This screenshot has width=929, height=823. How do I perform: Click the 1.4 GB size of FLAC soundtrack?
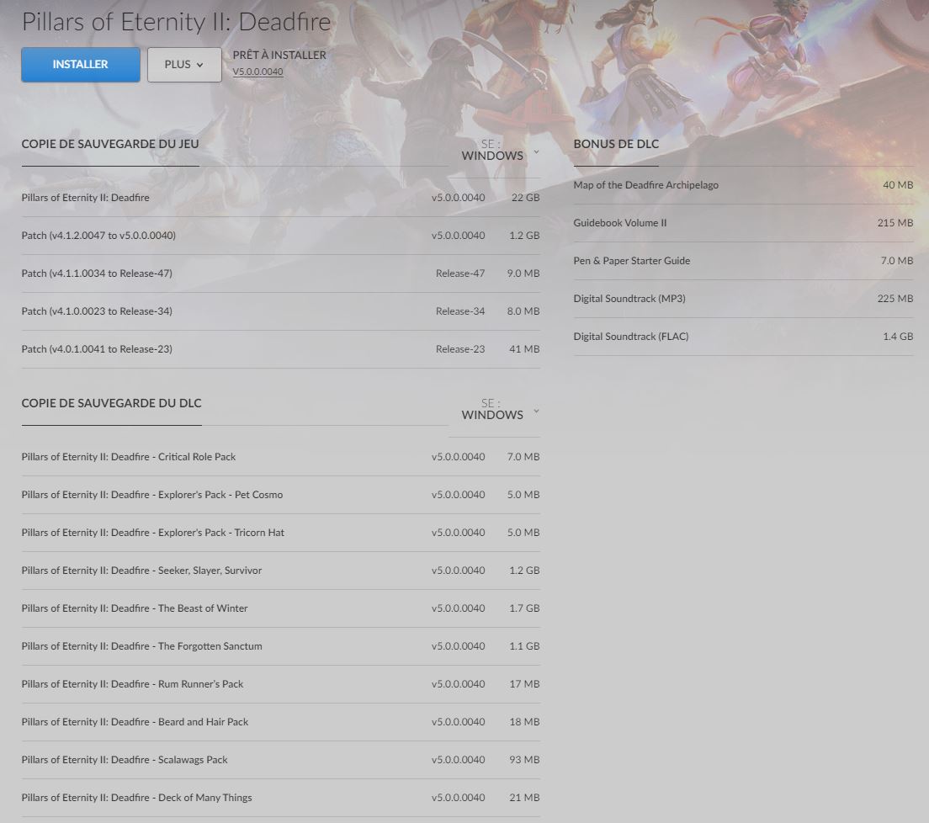point(898,337)
